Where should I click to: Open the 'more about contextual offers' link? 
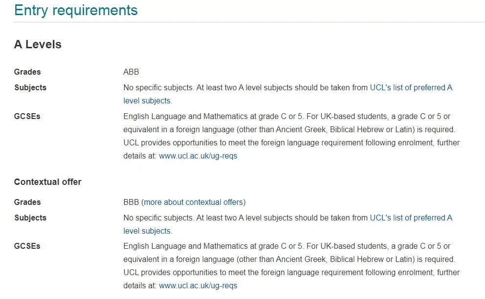coord(193,202)
